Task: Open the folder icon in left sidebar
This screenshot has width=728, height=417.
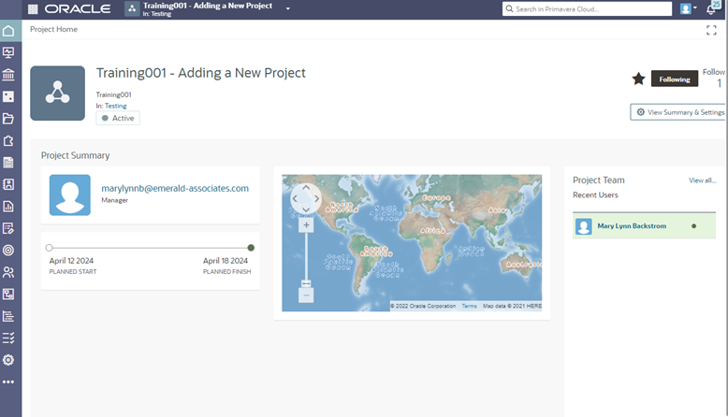Action: point(8,119)
